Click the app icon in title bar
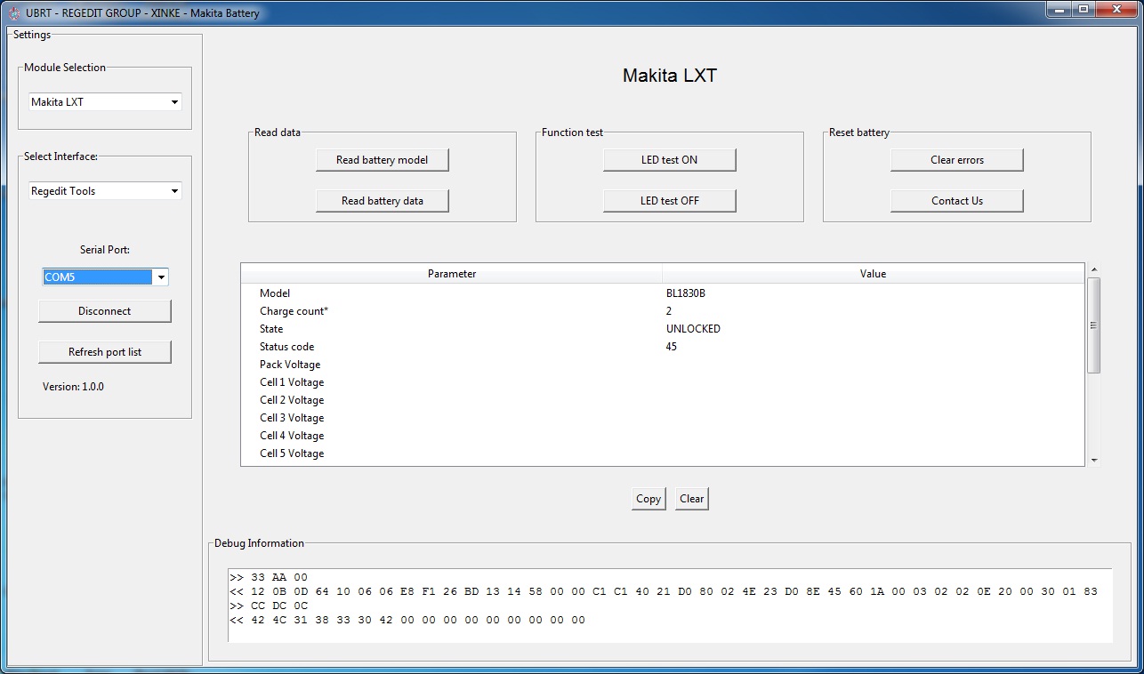The image size is (1144, 674). pos(13,13)
